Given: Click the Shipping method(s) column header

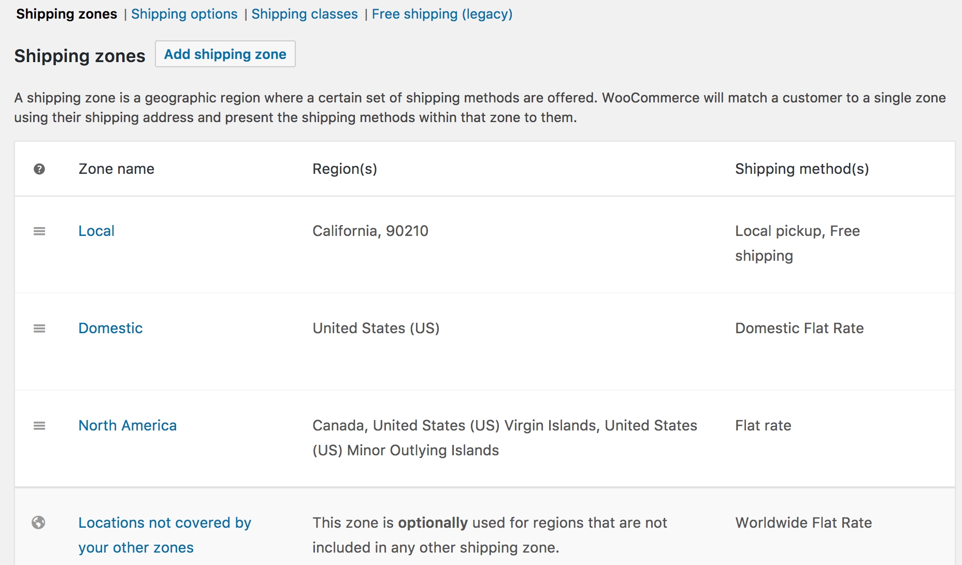Looking at the screenshot, I should point(801,169).
